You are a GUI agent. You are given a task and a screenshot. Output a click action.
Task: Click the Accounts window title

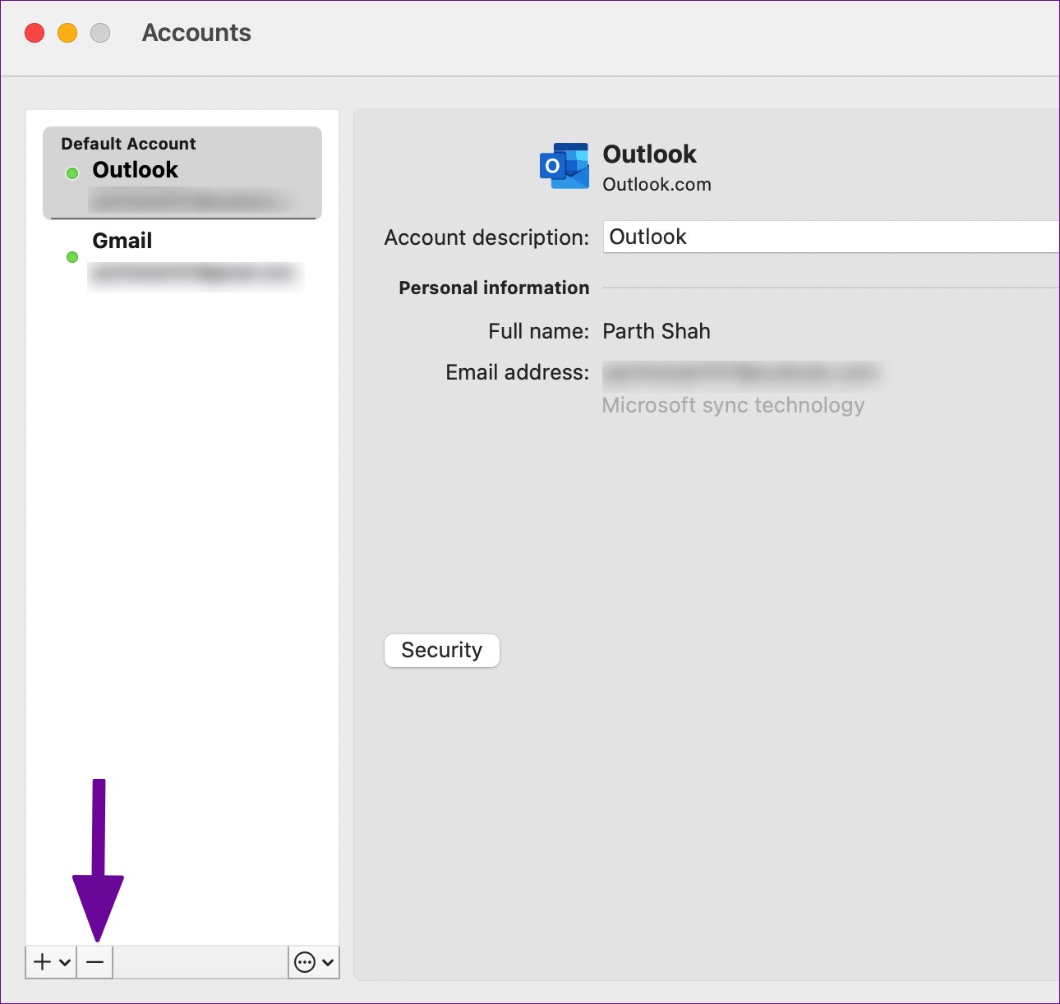pos(196,33)
